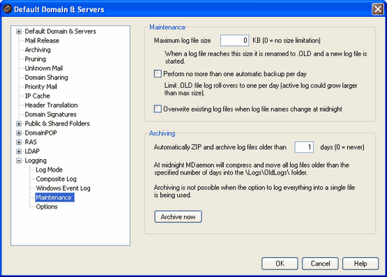Select the Logging tree item
This screenshot has width=387, height=277.
[x=35, y=161]
